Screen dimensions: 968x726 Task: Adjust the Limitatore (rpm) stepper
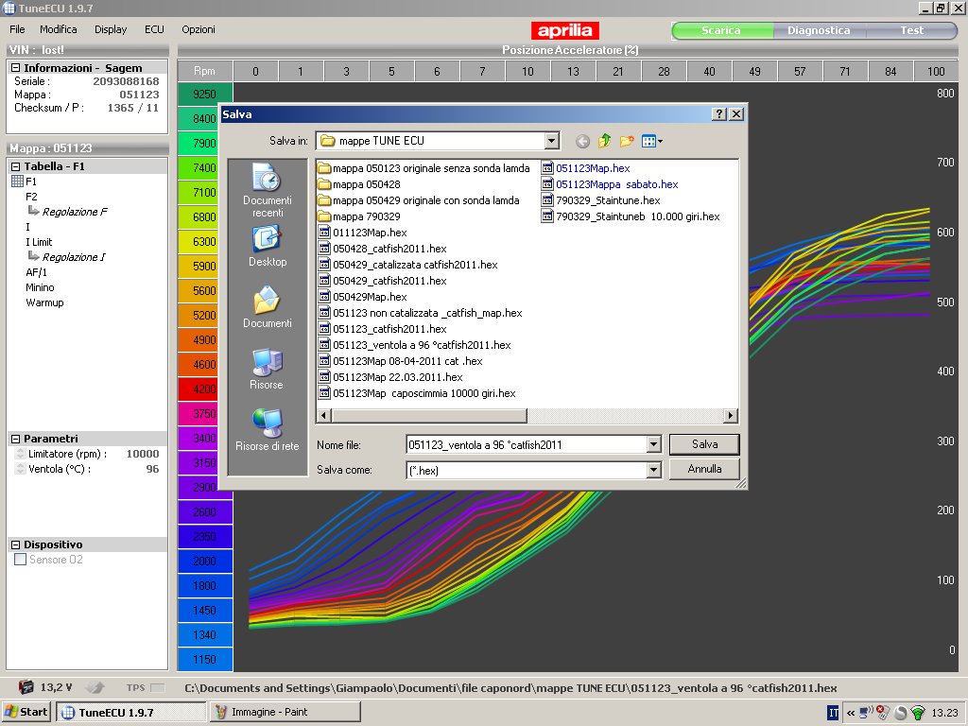pyautogui.click(x=20, y=454)
